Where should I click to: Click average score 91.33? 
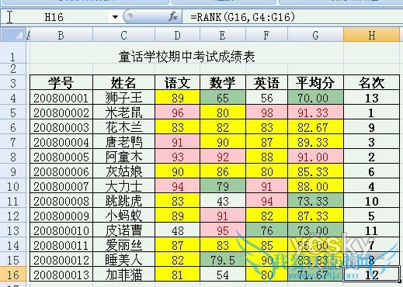coord(315,112)
